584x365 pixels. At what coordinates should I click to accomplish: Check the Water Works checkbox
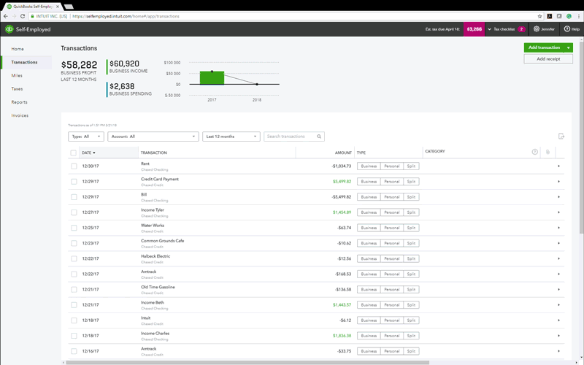(74, 228)
